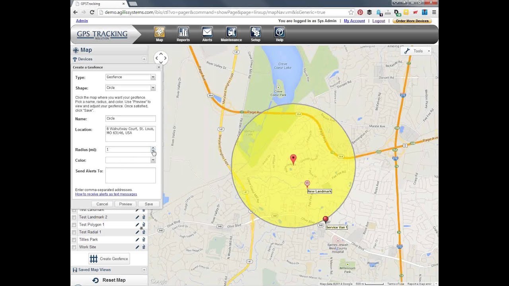Click the New Landmark marker icon
Viewport: 509px width, 286px height.
[307, 184]
